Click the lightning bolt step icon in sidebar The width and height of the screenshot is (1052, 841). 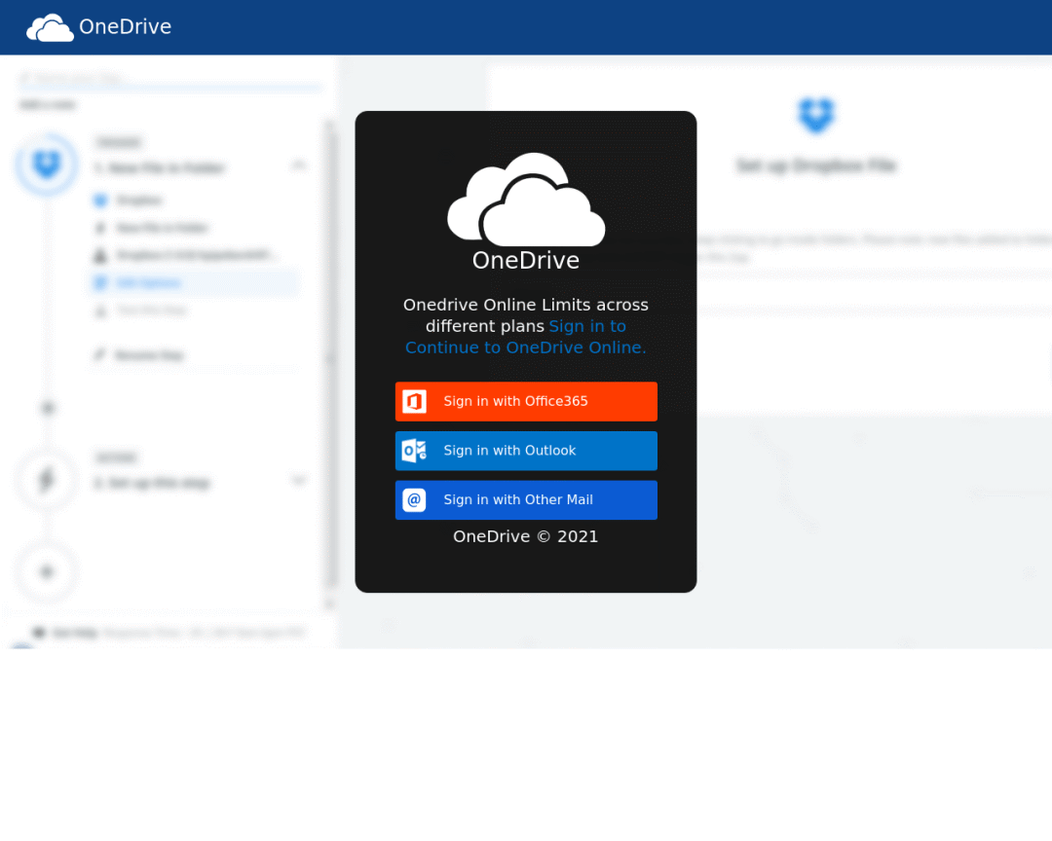pyautogui.click(x=47, y=480)
